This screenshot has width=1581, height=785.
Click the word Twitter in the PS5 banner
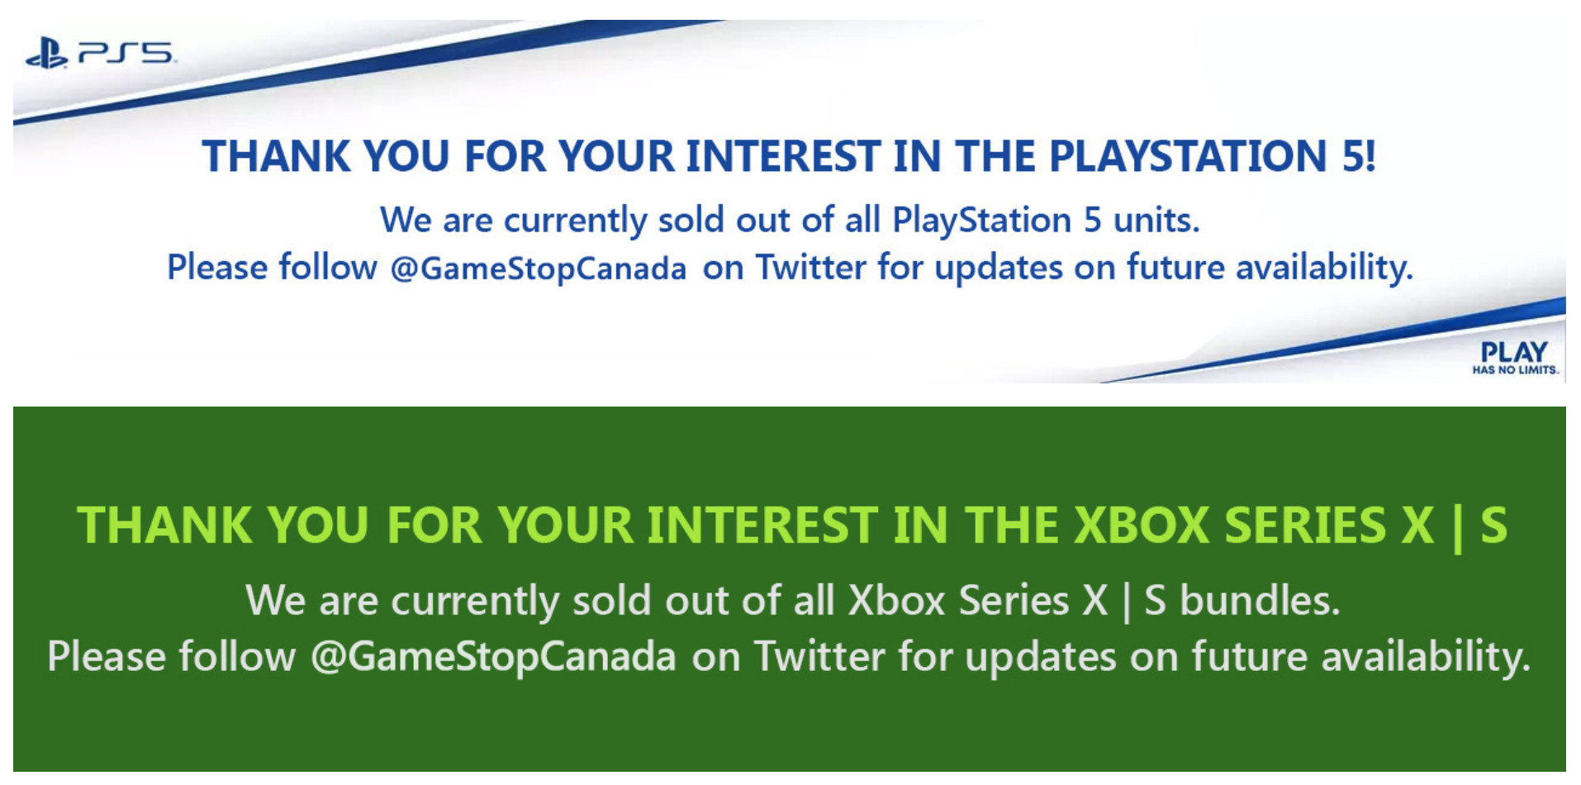coord(811,268)
